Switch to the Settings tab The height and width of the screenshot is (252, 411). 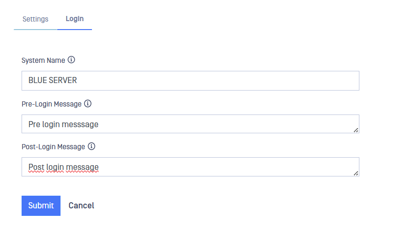click(x=35, y=19)
